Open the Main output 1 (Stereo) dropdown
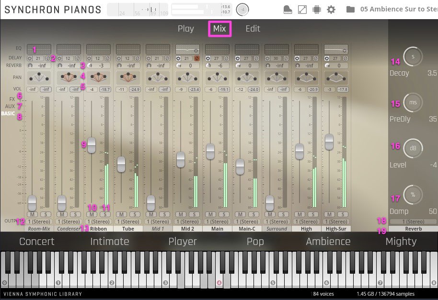This screenshot has width=438, height=300. click(x=217, y=222)
